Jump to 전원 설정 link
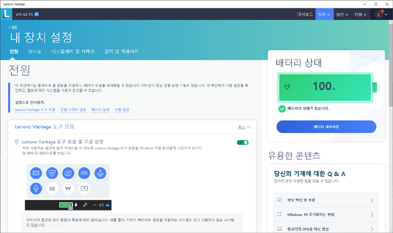 [x=122, y=109]
